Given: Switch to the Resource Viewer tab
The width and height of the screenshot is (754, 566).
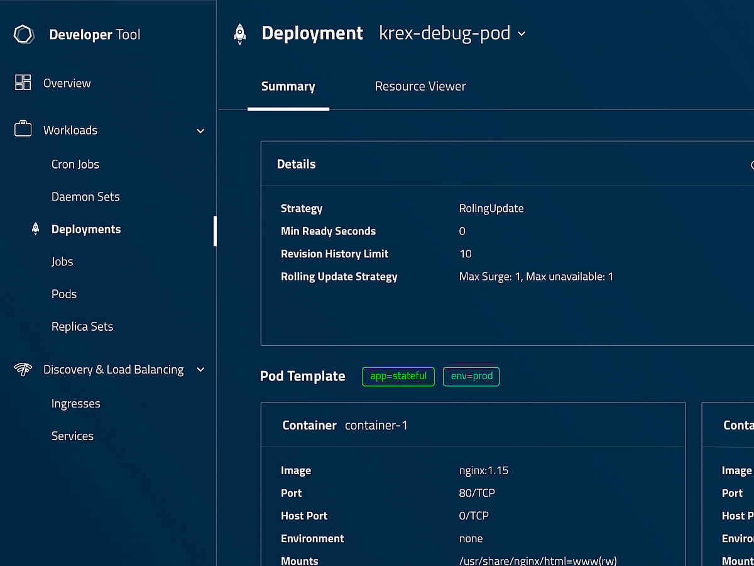Looking at the screenshot, I should (420, 86).
